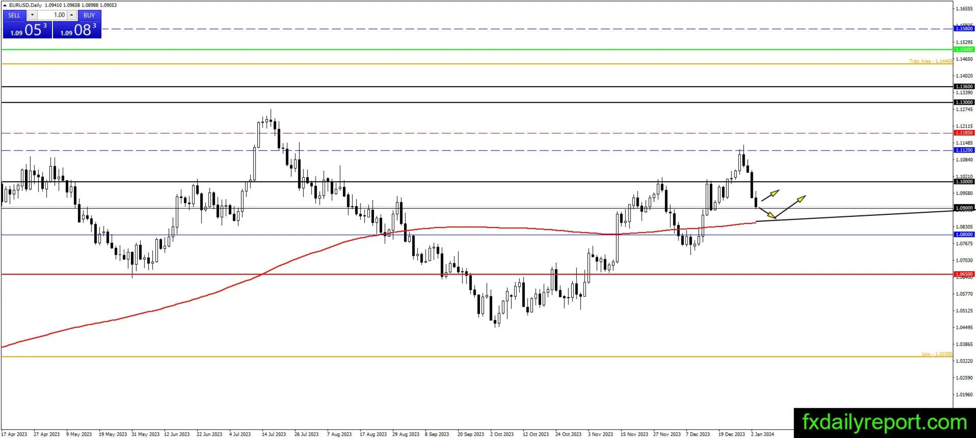
Task: Select the 1.15800 blue price label
Action: (964, 29)
